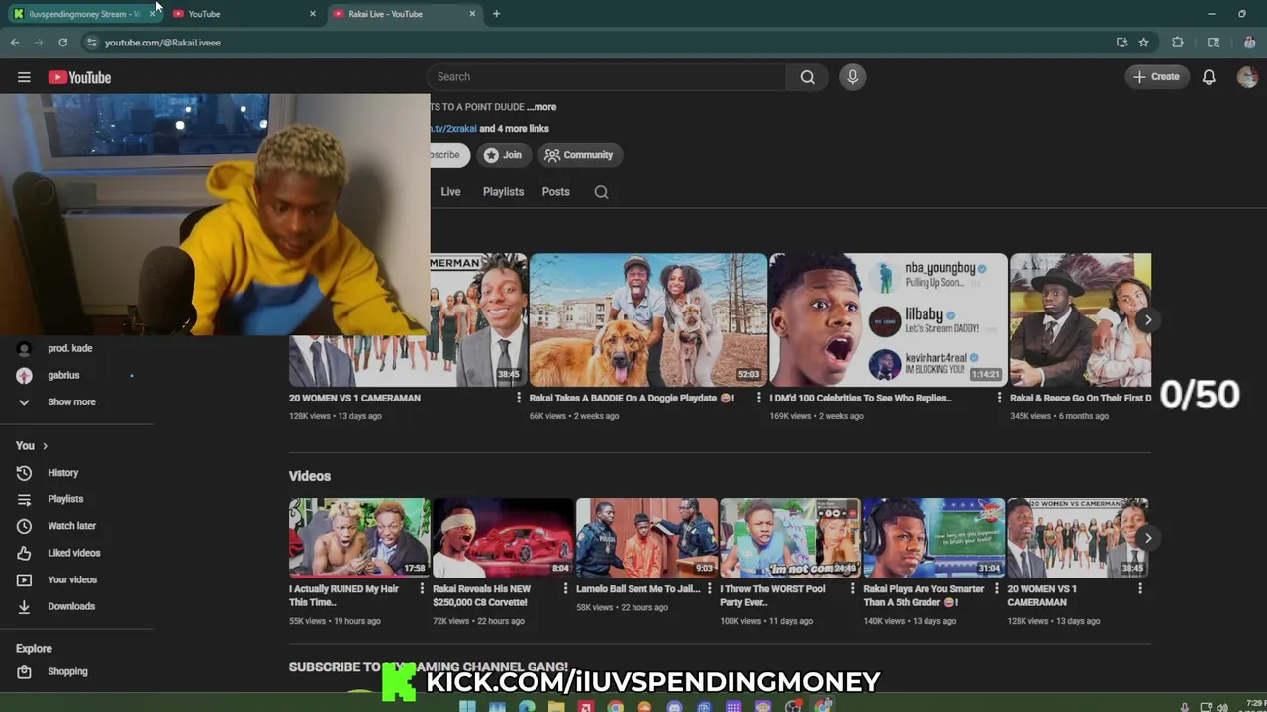Play I DM'd 100 Celebrities thumbnail

click(888, 319)
